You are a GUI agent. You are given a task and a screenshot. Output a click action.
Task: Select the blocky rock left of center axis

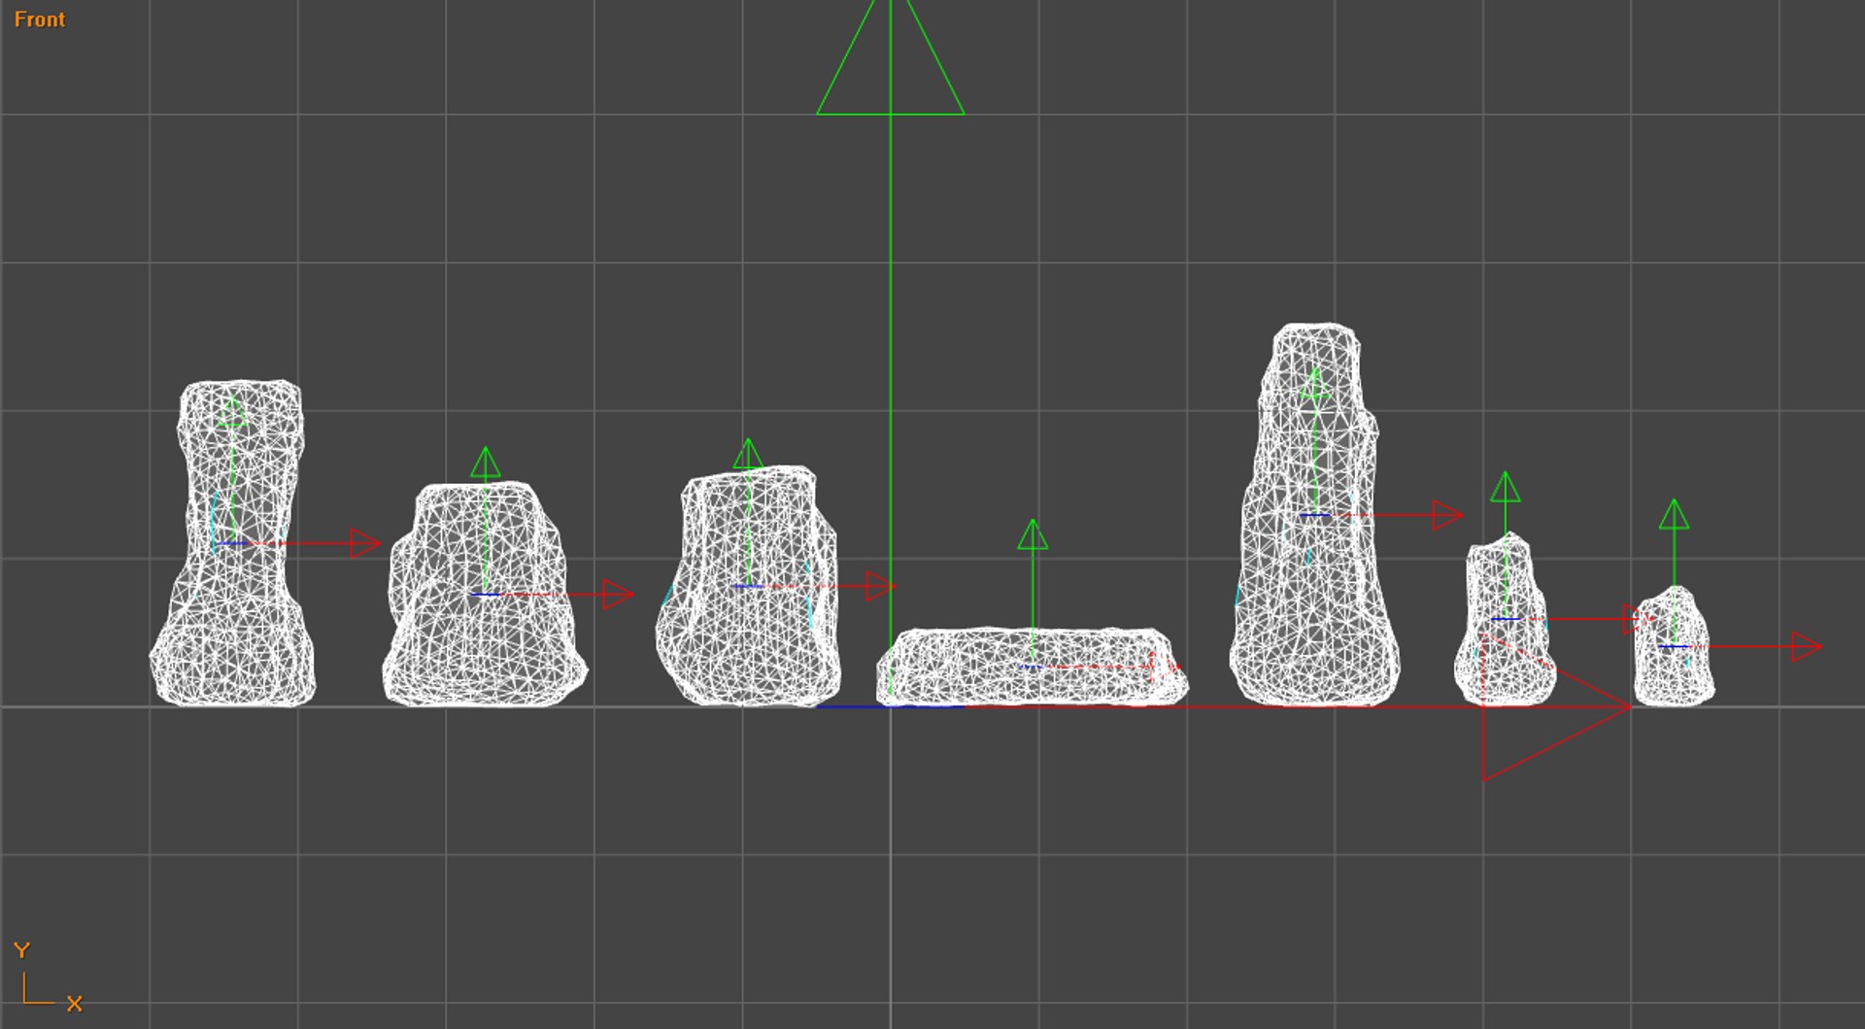pos(747,586)
